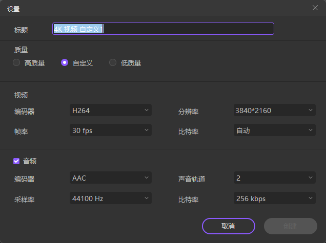326x243 pixels.
Task: Open the audio 比特率 256 kbps dropdown
Action: 274,198
